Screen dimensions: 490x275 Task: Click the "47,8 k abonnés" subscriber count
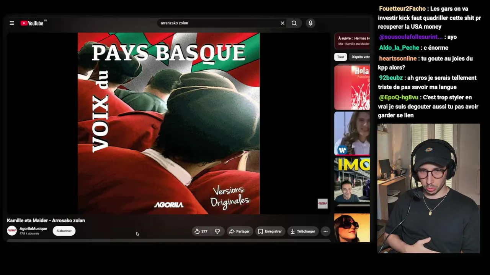[x=29, y=234]
